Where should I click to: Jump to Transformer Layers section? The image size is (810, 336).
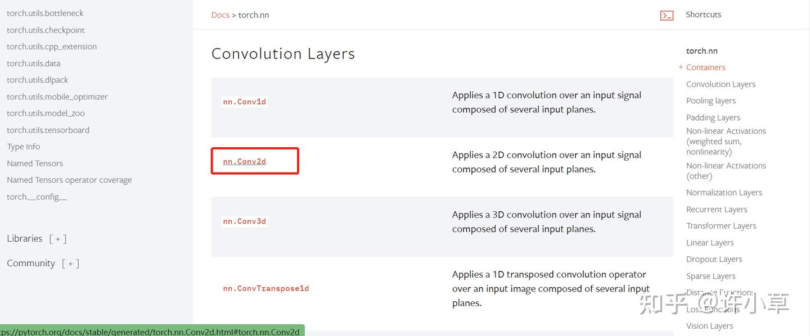coord(721,226)
